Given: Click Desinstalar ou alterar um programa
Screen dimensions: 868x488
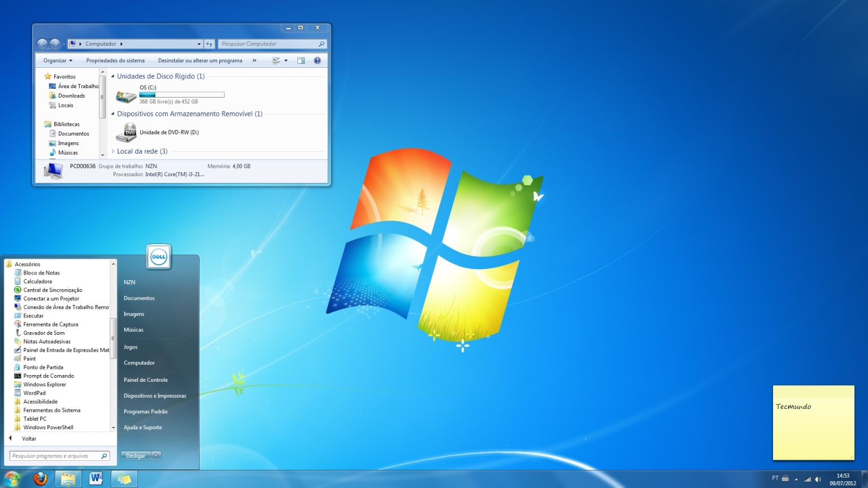Looking at the screenshot, I should tap(199, 60).
